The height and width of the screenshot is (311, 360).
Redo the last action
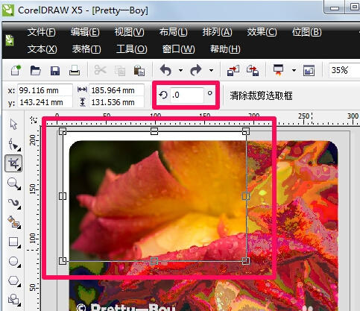coord(196,70)
